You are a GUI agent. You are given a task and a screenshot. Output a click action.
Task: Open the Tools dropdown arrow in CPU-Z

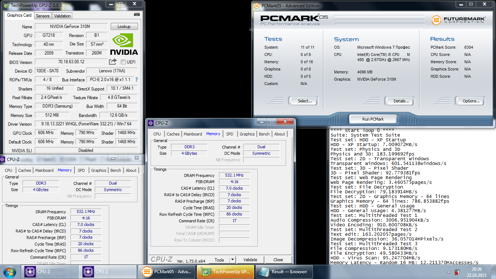(x=232, y=260)
